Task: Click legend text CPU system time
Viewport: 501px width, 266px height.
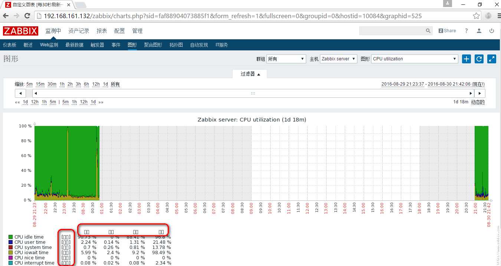Action: (33, 247)
